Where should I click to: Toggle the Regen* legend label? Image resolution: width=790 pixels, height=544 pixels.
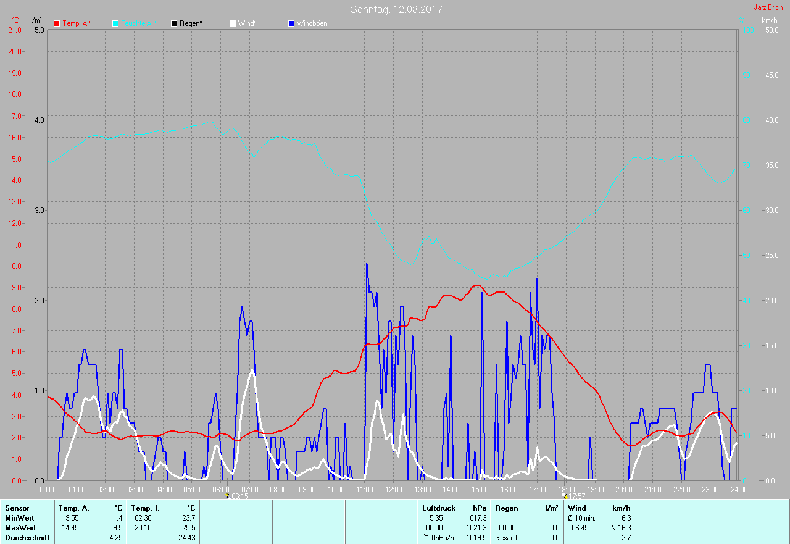[x=191, y=23]
